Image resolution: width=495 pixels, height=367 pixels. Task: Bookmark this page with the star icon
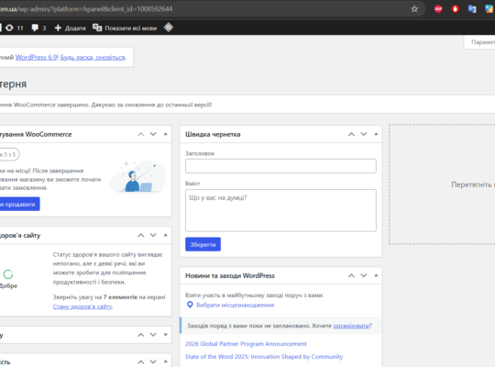(414, 9)
